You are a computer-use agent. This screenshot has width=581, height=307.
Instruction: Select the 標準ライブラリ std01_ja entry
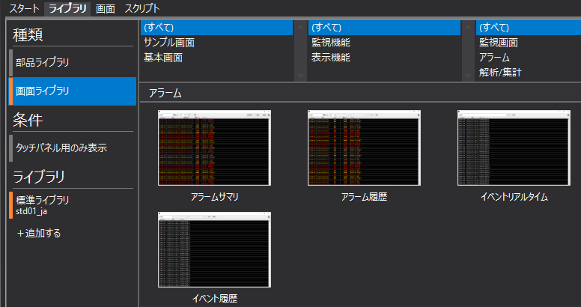tap(43, 204)
